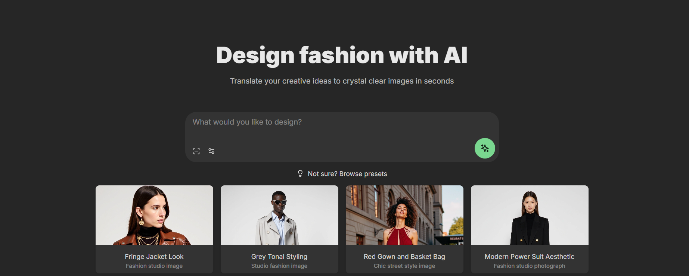The width and height of the screenshot is (689, 276).
Task: Click the 'Chic street style image' caption
Action: (x=404, y=266)
